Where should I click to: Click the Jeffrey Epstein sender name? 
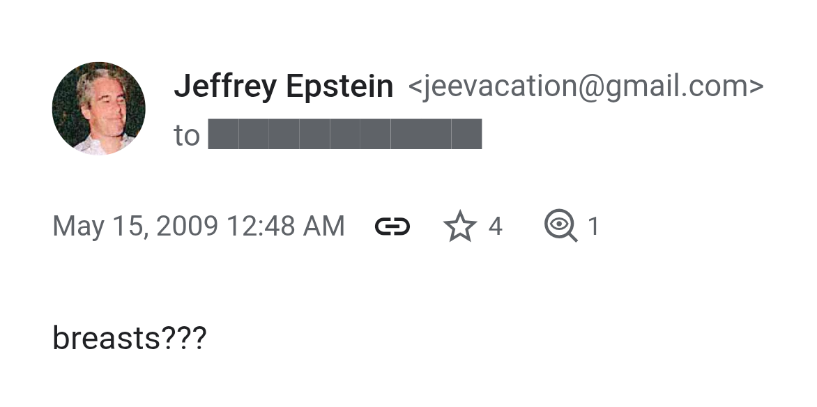(283, 86)
